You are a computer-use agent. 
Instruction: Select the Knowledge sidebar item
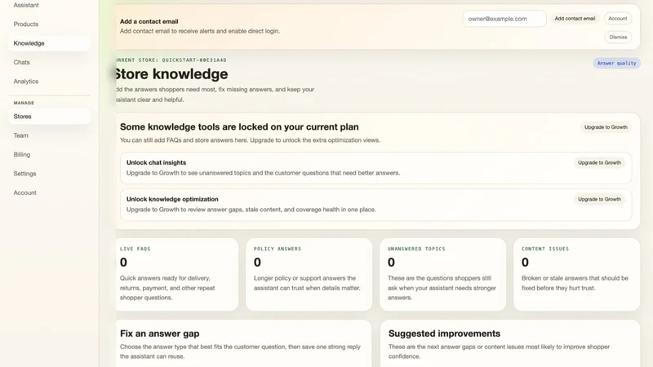pos(49,43)
